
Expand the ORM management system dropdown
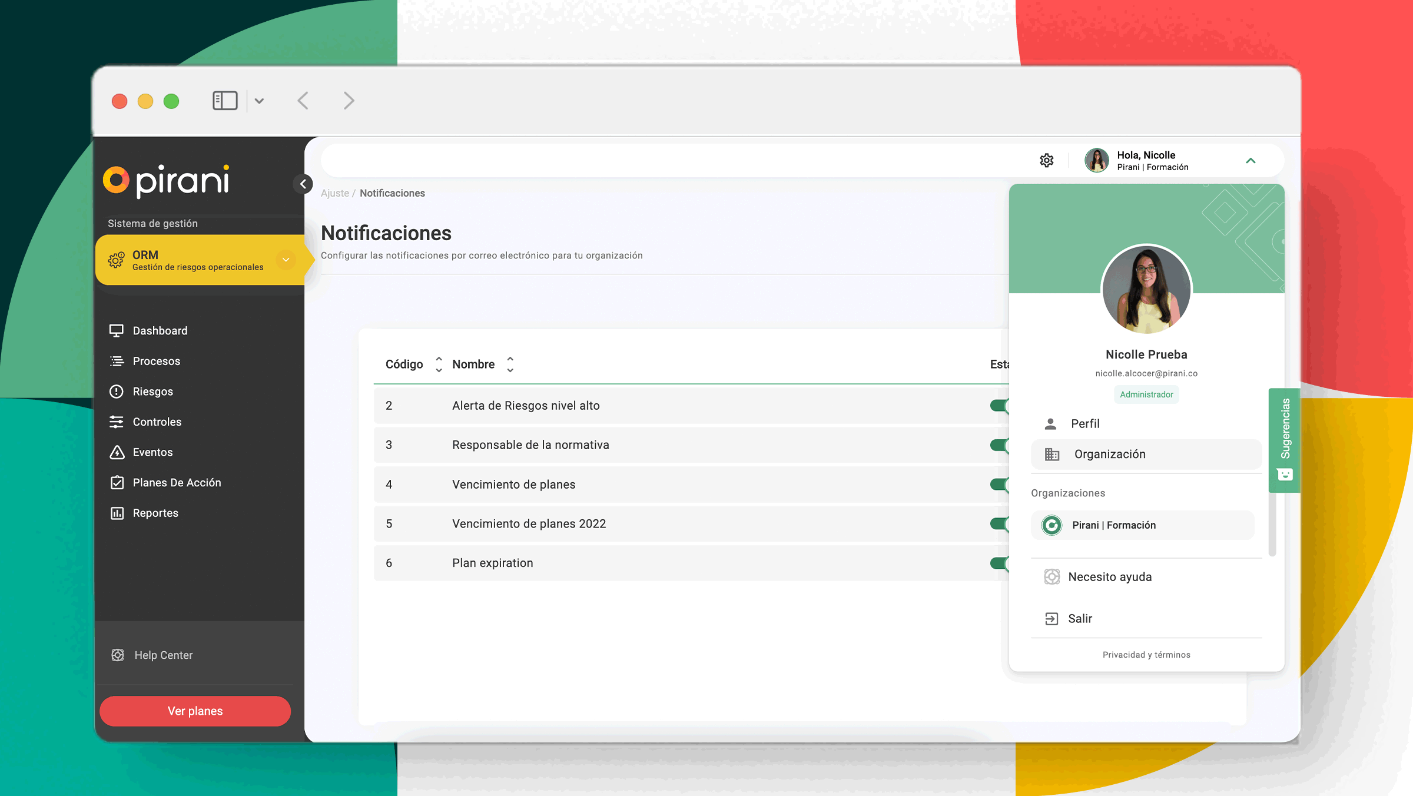(286, 260)
